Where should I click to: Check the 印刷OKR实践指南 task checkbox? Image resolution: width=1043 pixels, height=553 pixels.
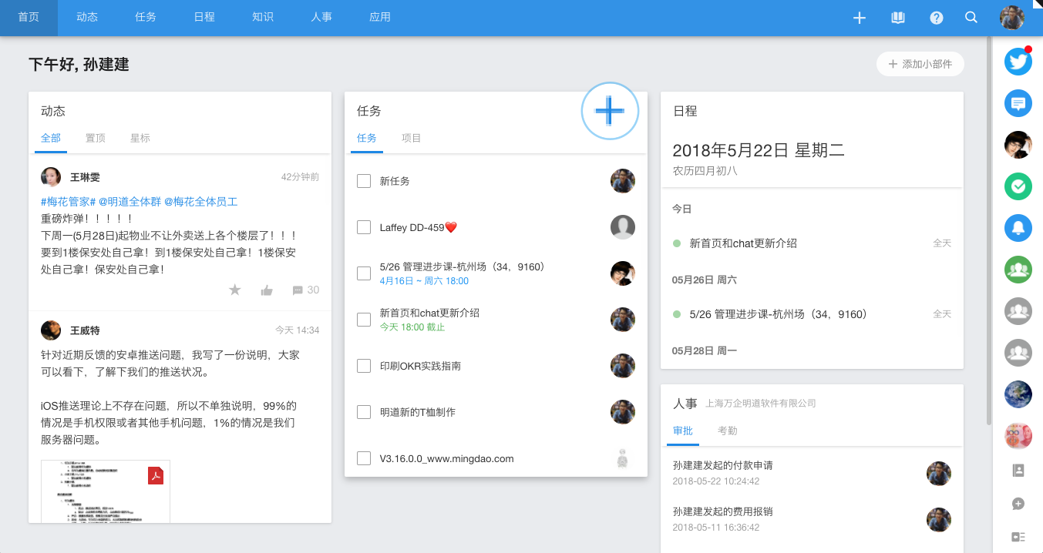[x=364, y=366]
